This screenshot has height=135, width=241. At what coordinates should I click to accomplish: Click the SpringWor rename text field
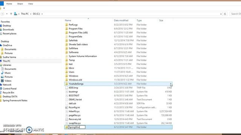coord(77,127)
